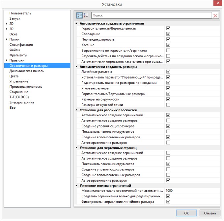The width and height of the screenshot is (224, 221).
Task: Enable Выравнивание по горизонтали/вертикали checkbox
Action: (168, 51)
